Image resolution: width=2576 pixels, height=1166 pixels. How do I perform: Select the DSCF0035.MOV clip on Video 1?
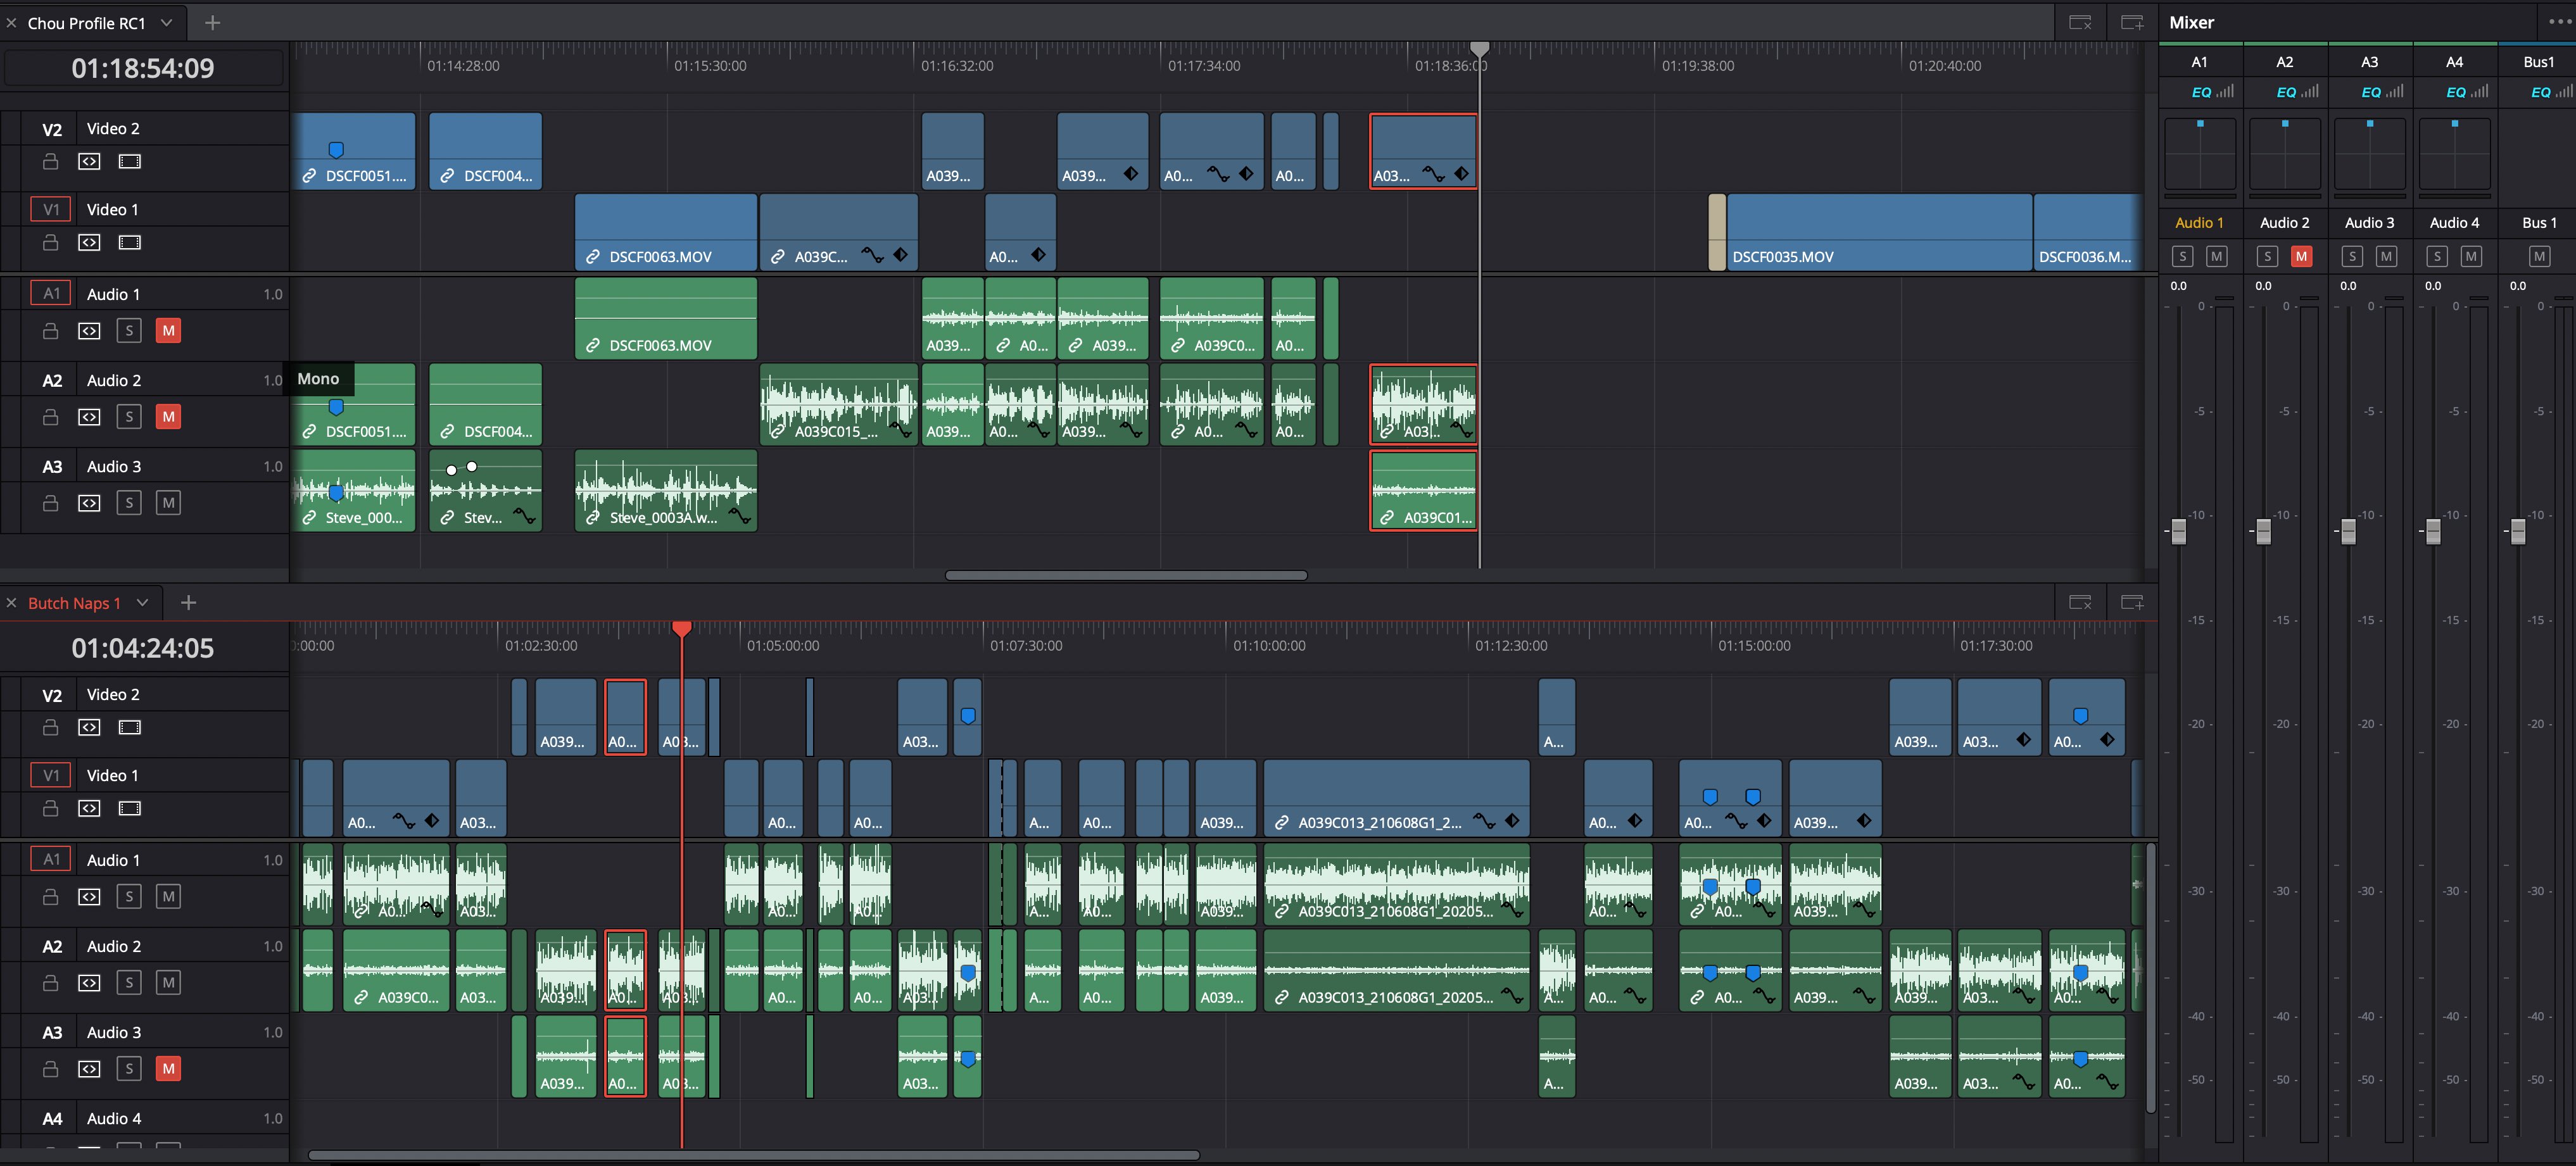pyautogui.click(x=1879, y=232)
